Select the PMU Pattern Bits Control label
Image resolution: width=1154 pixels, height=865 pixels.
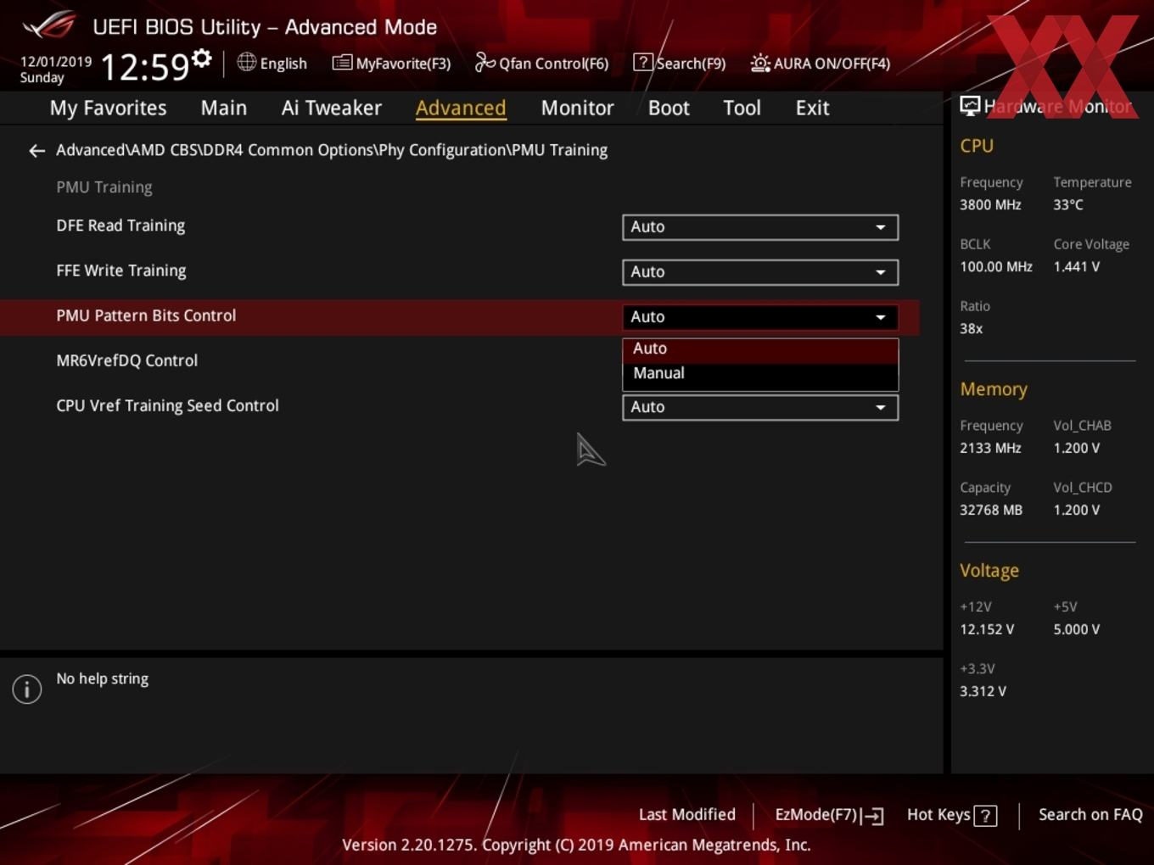146,315
